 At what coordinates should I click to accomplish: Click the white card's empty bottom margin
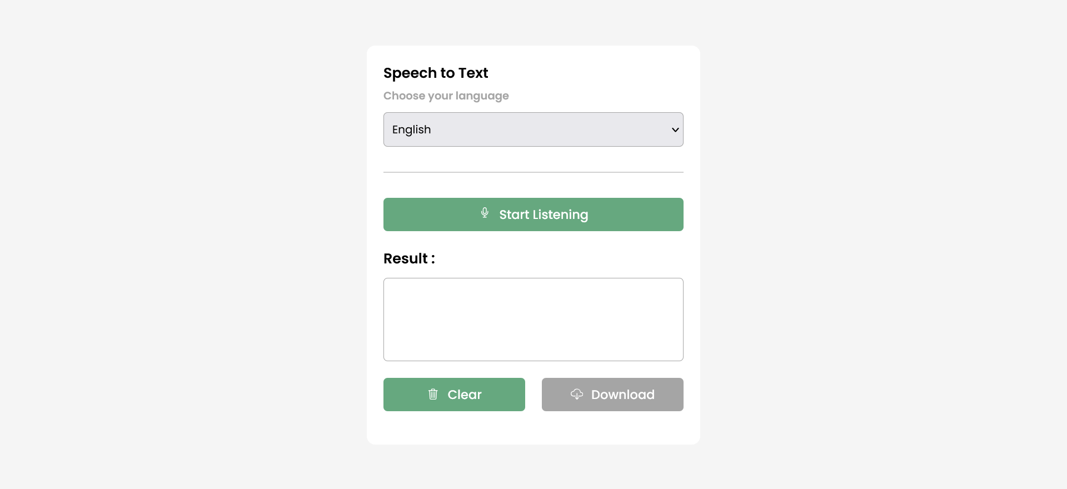click(x=533, y=428)
